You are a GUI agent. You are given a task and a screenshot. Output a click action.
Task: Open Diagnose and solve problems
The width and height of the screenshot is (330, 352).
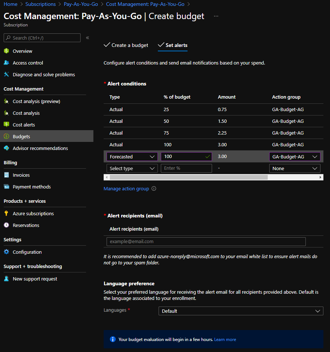pyautogui.click(x=43, y=74)
